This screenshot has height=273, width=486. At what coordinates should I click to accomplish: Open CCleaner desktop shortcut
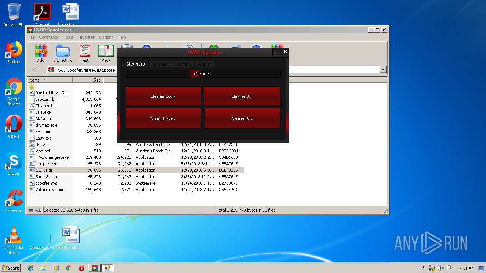[14, 201]
